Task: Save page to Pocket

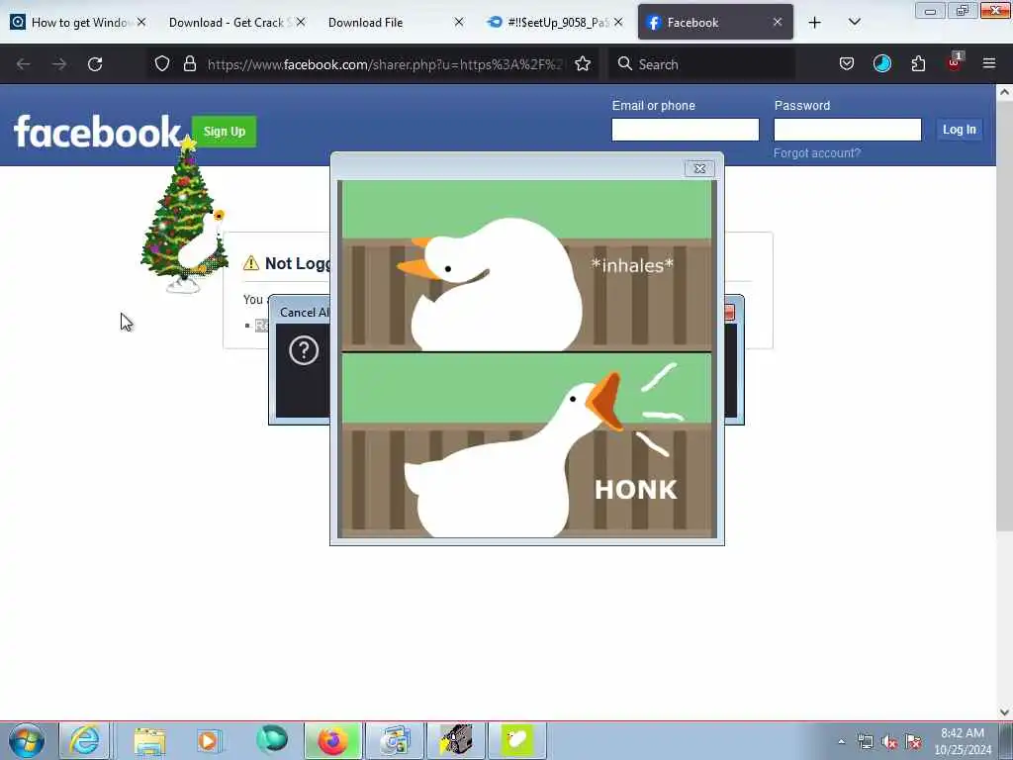Action: coord(847,63)
